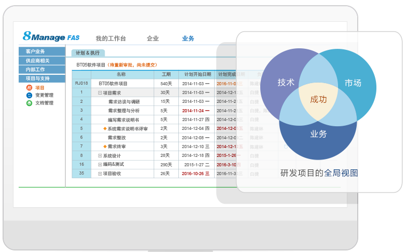Click the 成功 center of Venn diagram
This screenshot has height=252, width=407.
click(318, 99)
